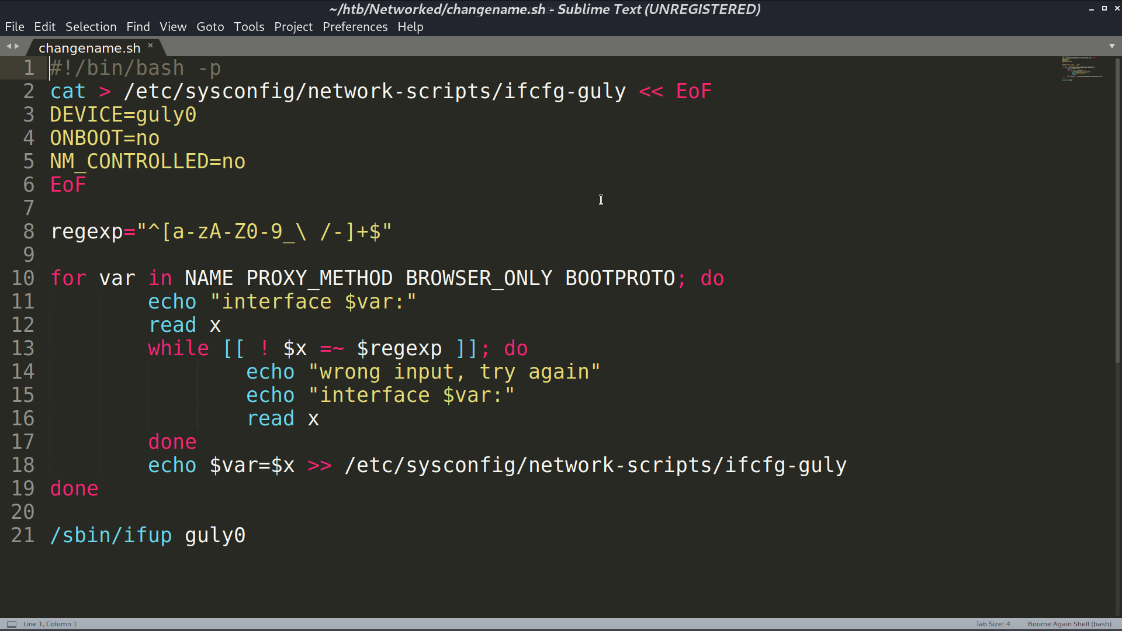Click the minimap code preview
This screenshot has width=1122, height=631.
(x=1082, y=68)
